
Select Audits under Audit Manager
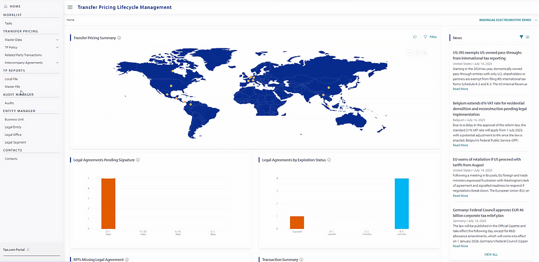(9, 103)
